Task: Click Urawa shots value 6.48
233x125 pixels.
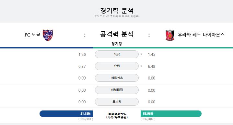Action: click(x=152, y=66)
